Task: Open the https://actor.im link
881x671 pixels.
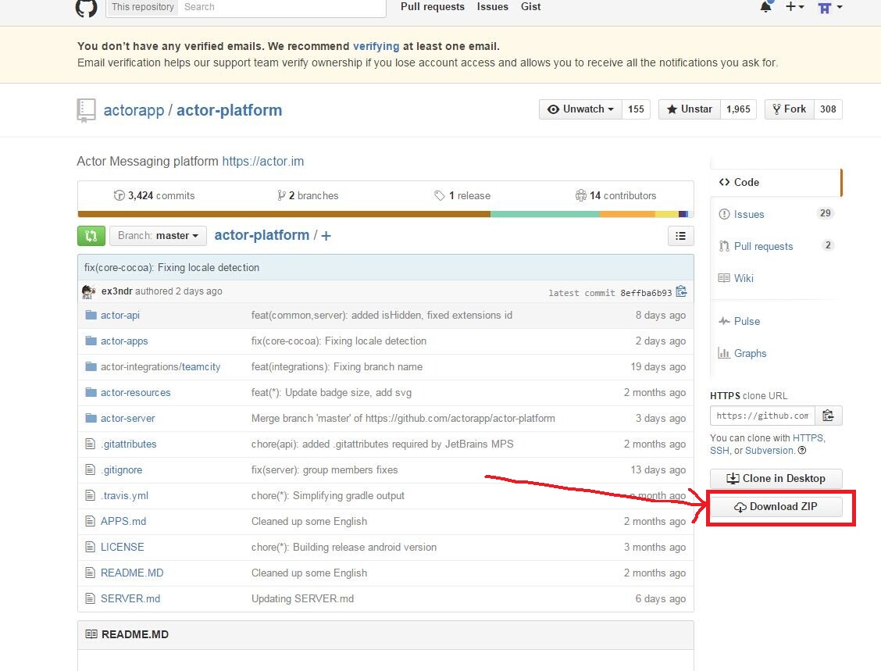Action: [263, 161]
